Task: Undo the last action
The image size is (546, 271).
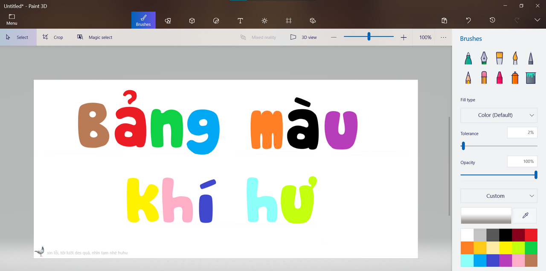Action: click(x=468, y=20)
